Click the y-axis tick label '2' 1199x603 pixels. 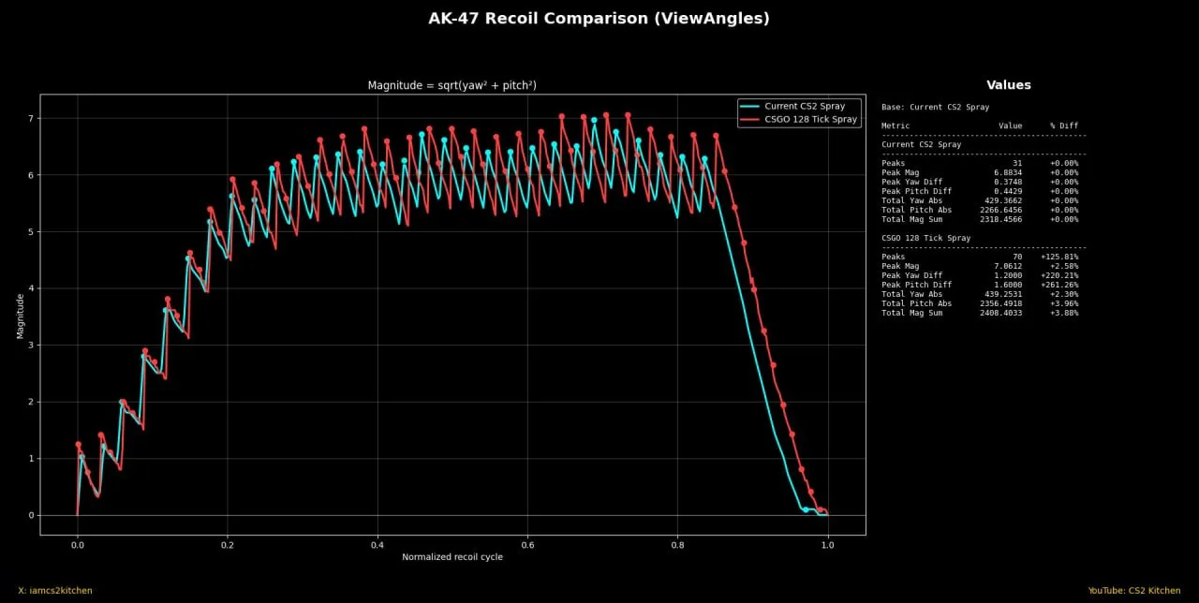(31, 402)
